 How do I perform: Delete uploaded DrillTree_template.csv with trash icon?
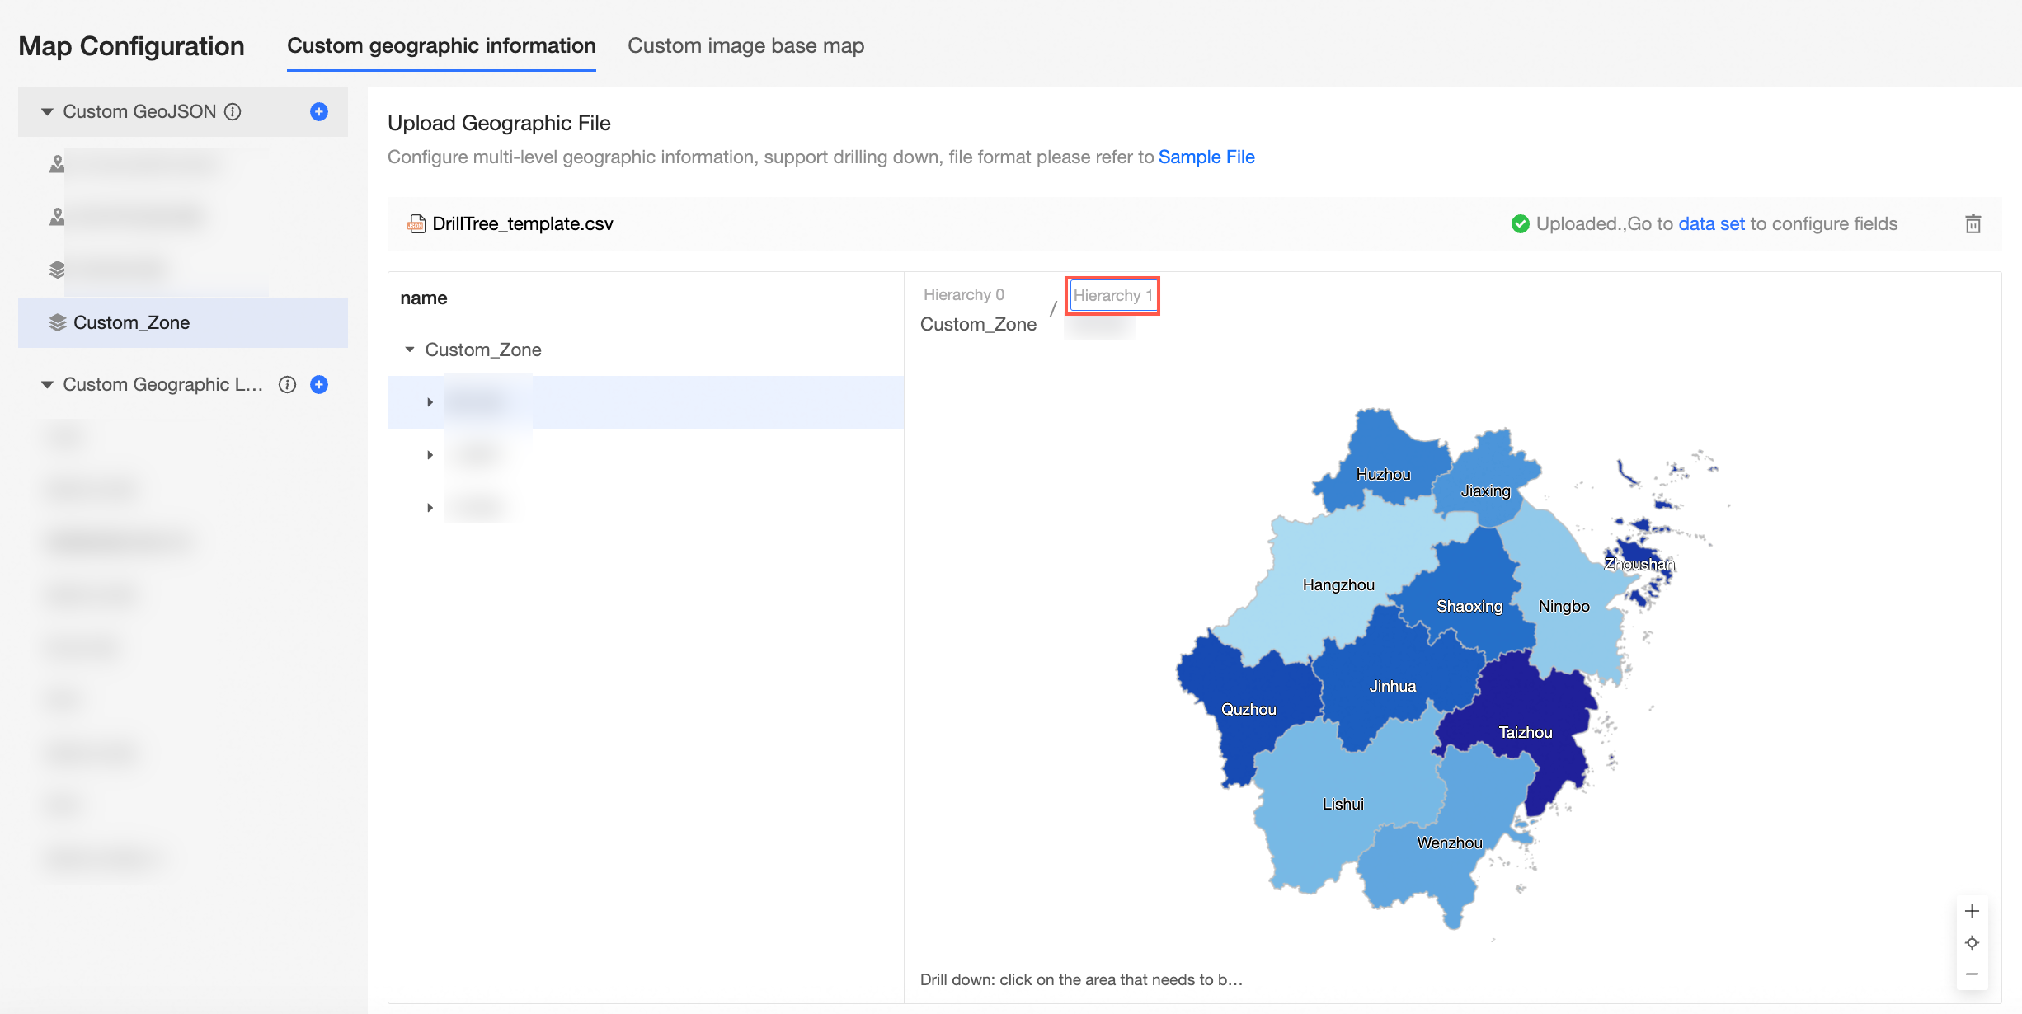1973,223
